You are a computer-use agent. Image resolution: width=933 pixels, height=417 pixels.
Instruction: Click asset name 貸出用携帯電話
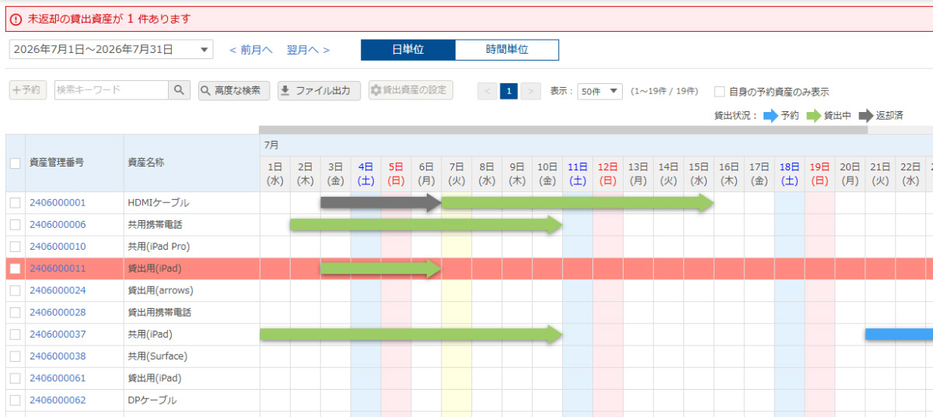pyautogui.click(x=159, y=312)
